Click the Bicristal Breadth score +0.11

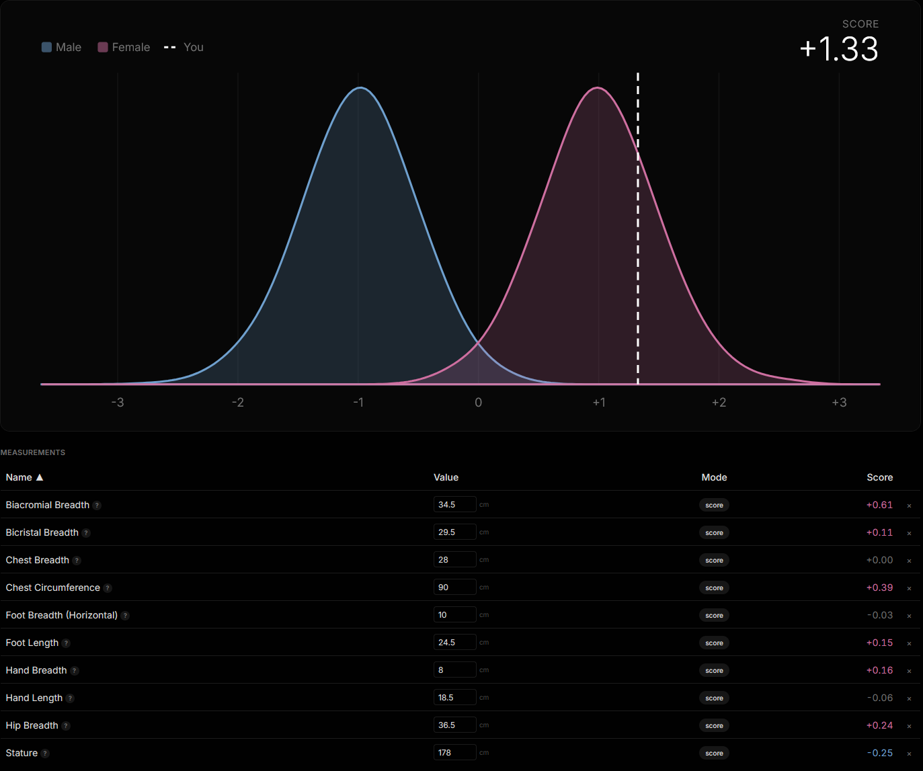(x=879, y=532)
